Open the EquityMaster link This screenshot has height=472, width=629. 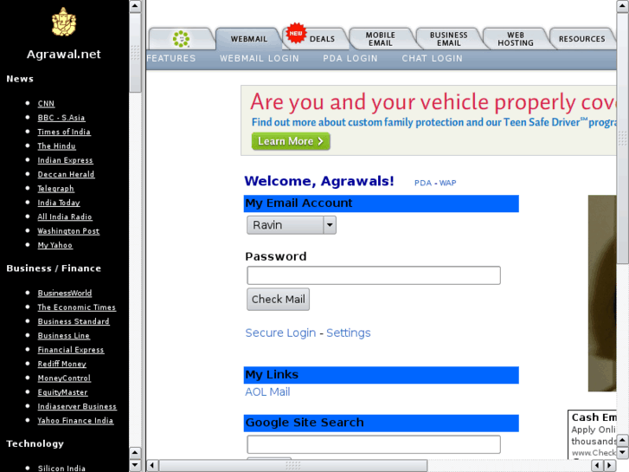62,392
